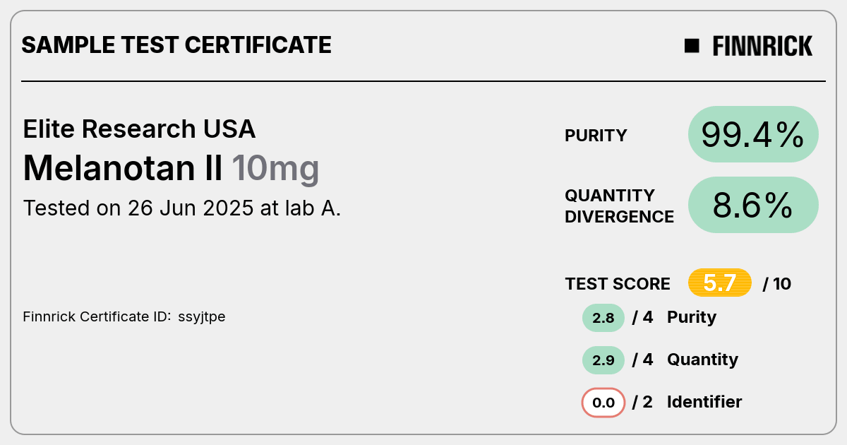Click the 2.8 purity sub-score pill
The height and width of the screenshot is (445, 847).
603,318
